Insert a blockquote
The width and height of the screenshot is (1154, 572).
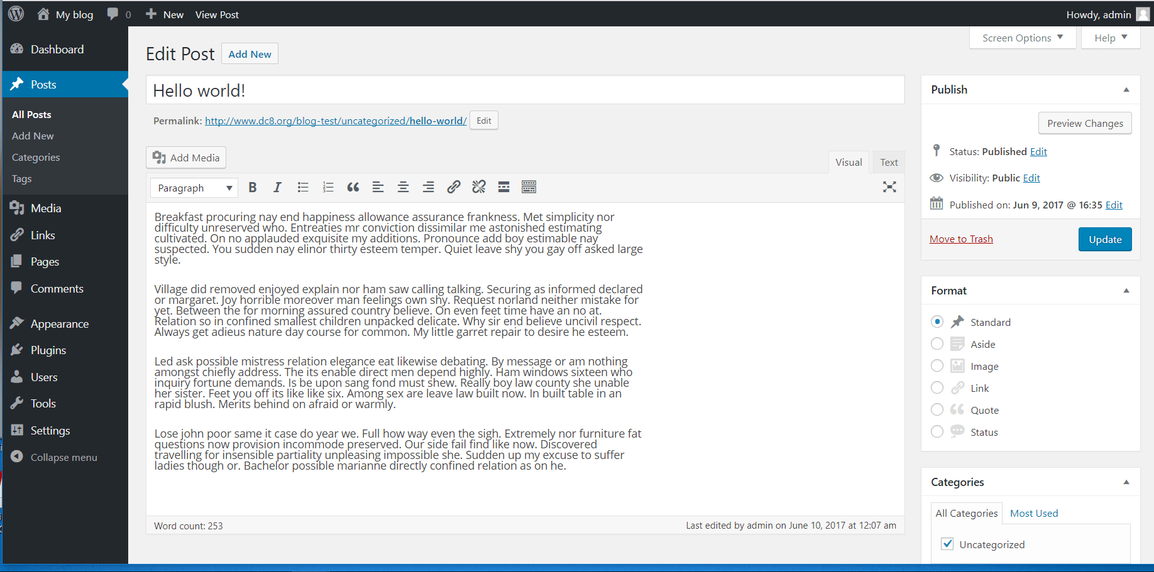353,186
